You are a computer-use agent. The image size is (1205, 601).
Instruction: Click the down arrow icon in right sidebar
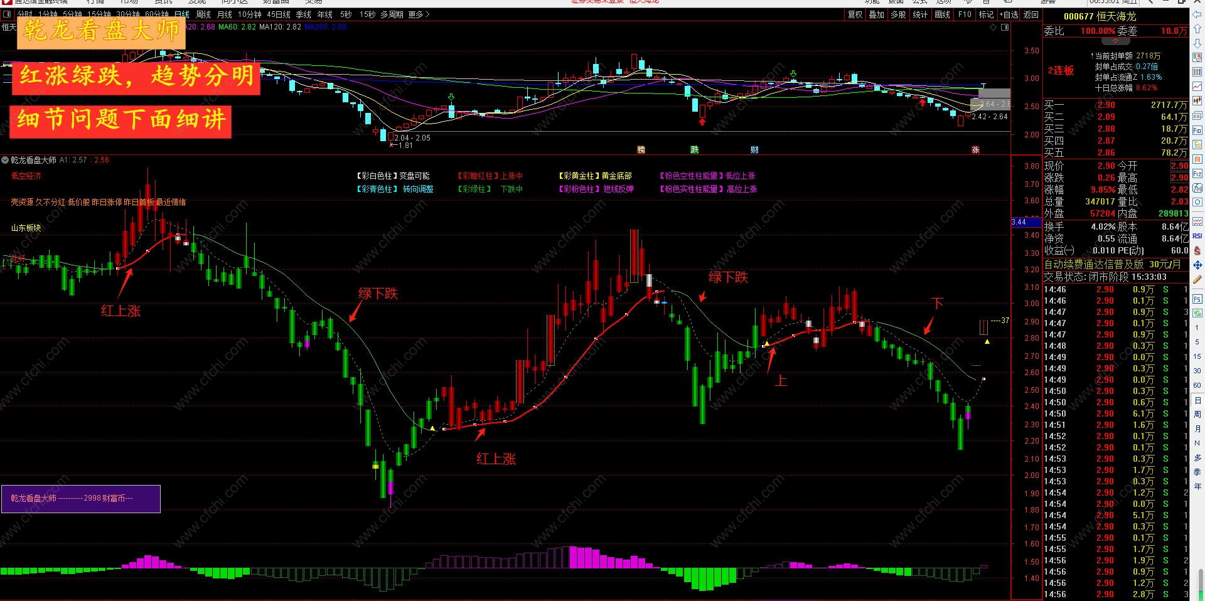coord(1197,43)
